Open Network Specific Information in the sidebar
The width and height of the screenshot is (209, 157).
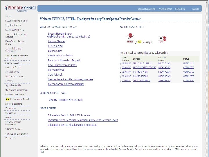[x=13, y=123]
